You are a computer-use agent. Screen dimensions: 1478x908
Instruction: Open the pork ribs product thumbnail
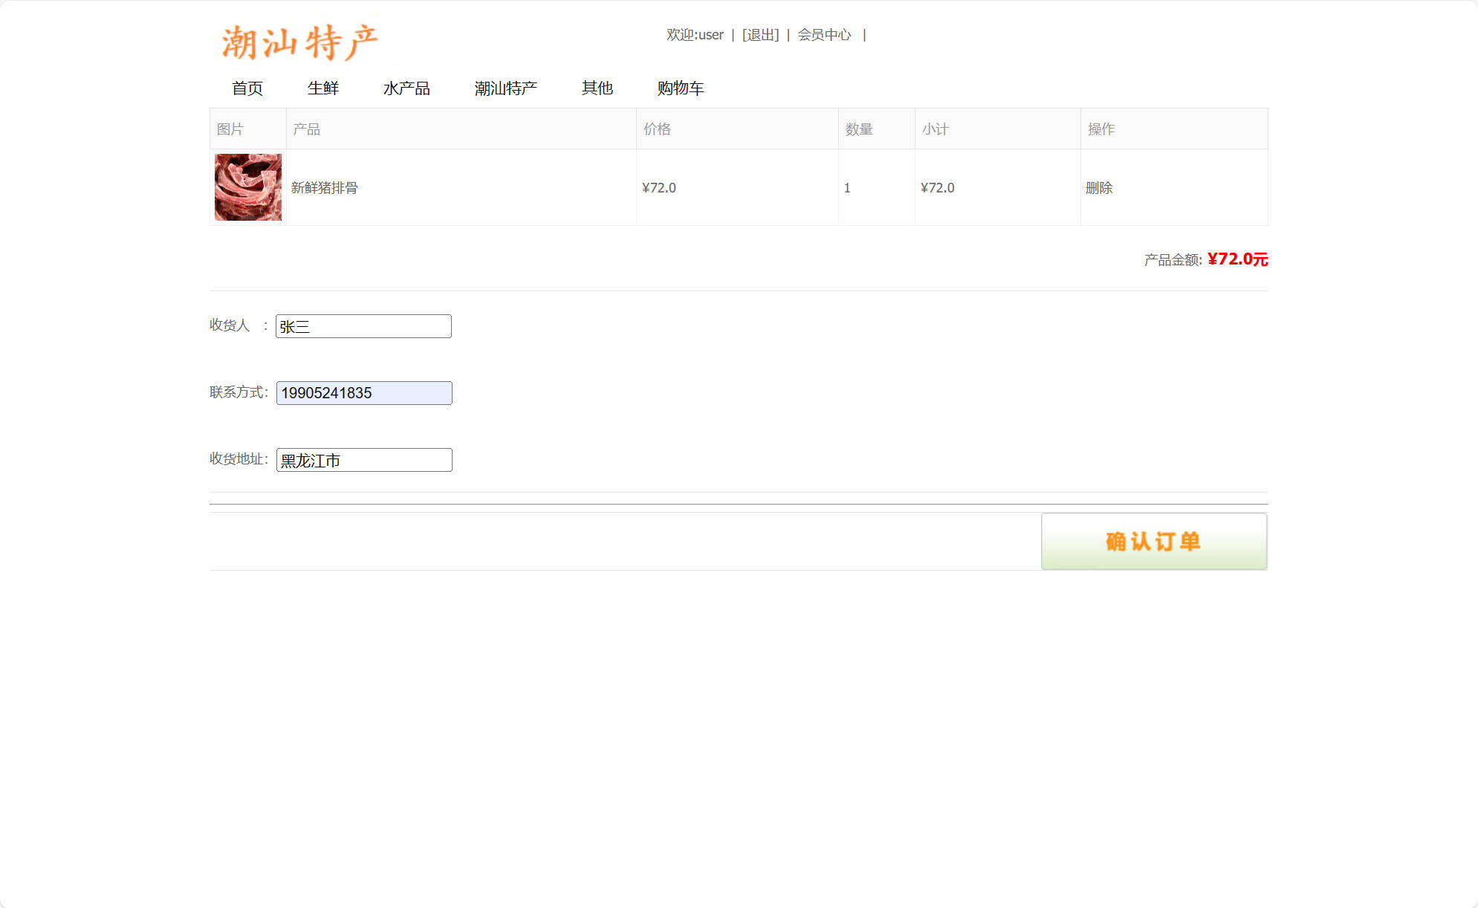click(247, 187)
